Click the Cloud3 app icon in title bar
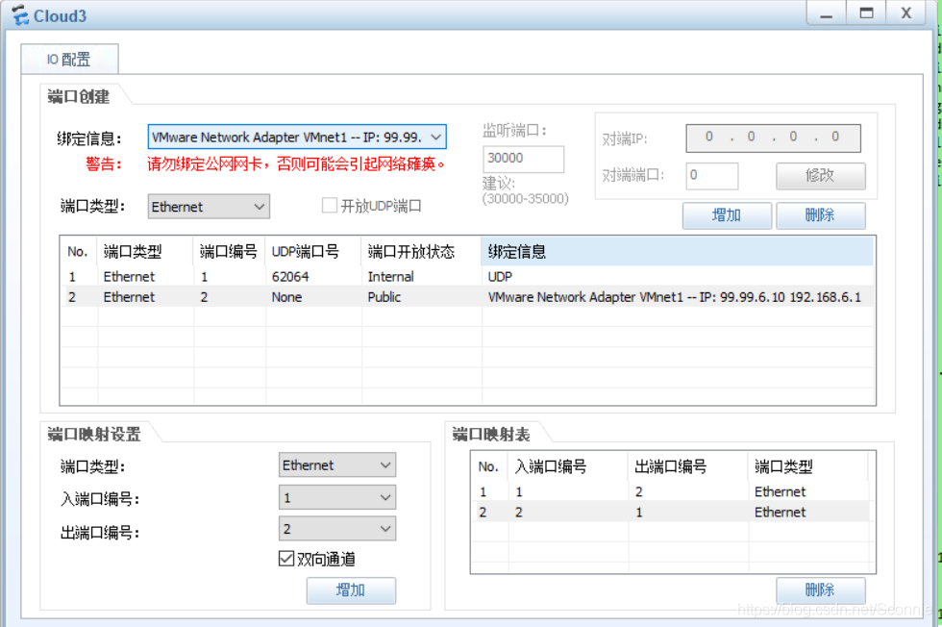The width and height of the screenshot is (942, 627). pos(20,15)
